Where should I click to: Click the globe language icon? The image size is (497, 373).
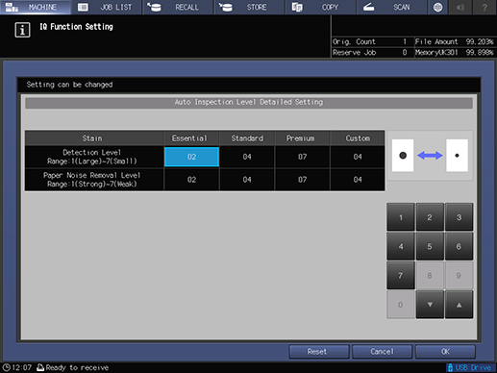[437, 7]
